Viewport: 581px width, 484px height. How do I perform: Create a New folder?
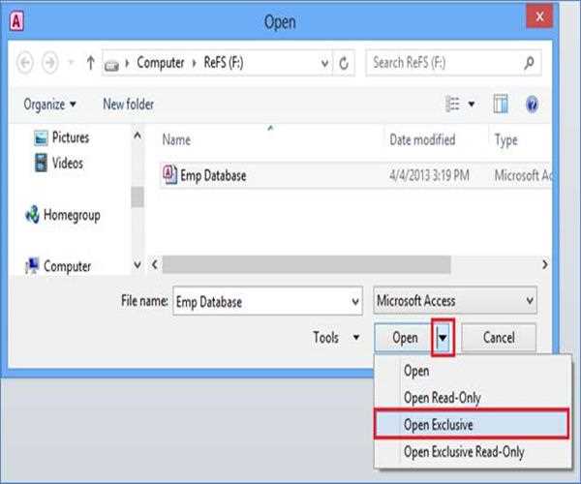tap(128, 104)
